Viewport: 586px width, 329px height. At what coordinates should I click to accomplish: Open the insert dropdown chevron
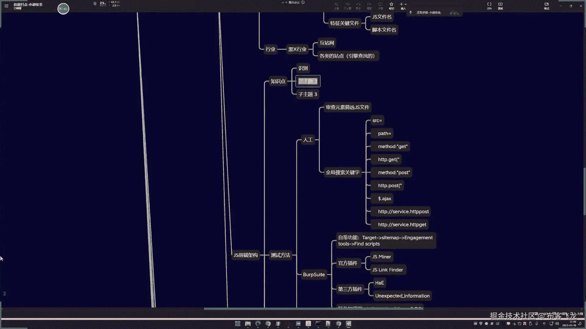[406, 5]
